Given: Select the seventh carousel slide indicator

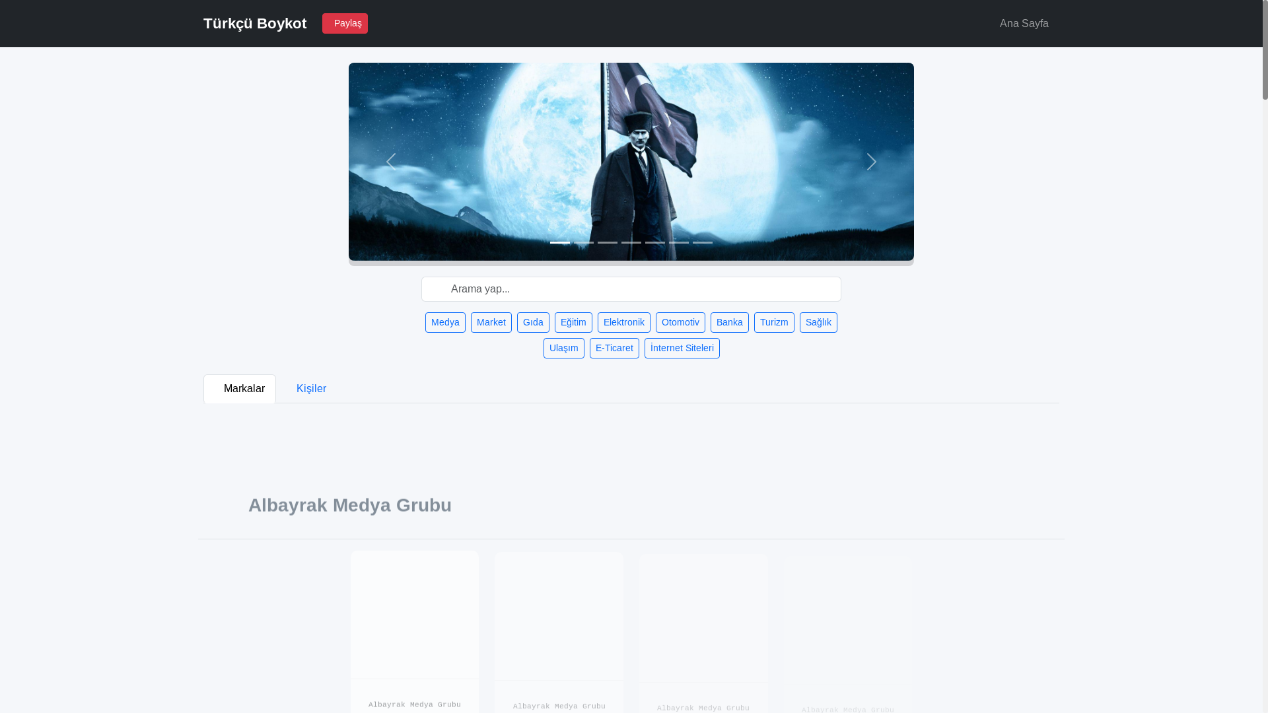Looking at the screenshot, I should coord(703,242).
